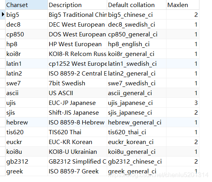Select the latin1_swedish_ci collation cell
This screenshot has width=212, height=182.
coord(136,63)
